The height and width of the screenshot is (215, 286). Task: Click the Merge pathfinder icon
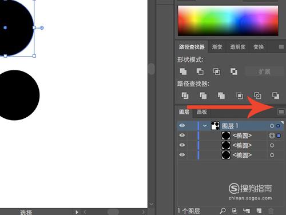221,95
